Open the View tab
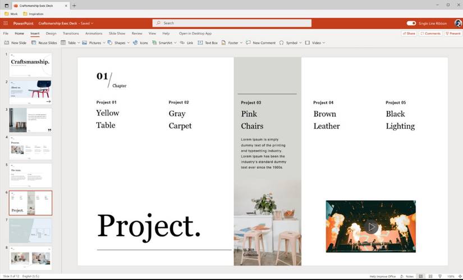This screenshot has height=280, width=463. pyautogui.click(x=152, y=33)
